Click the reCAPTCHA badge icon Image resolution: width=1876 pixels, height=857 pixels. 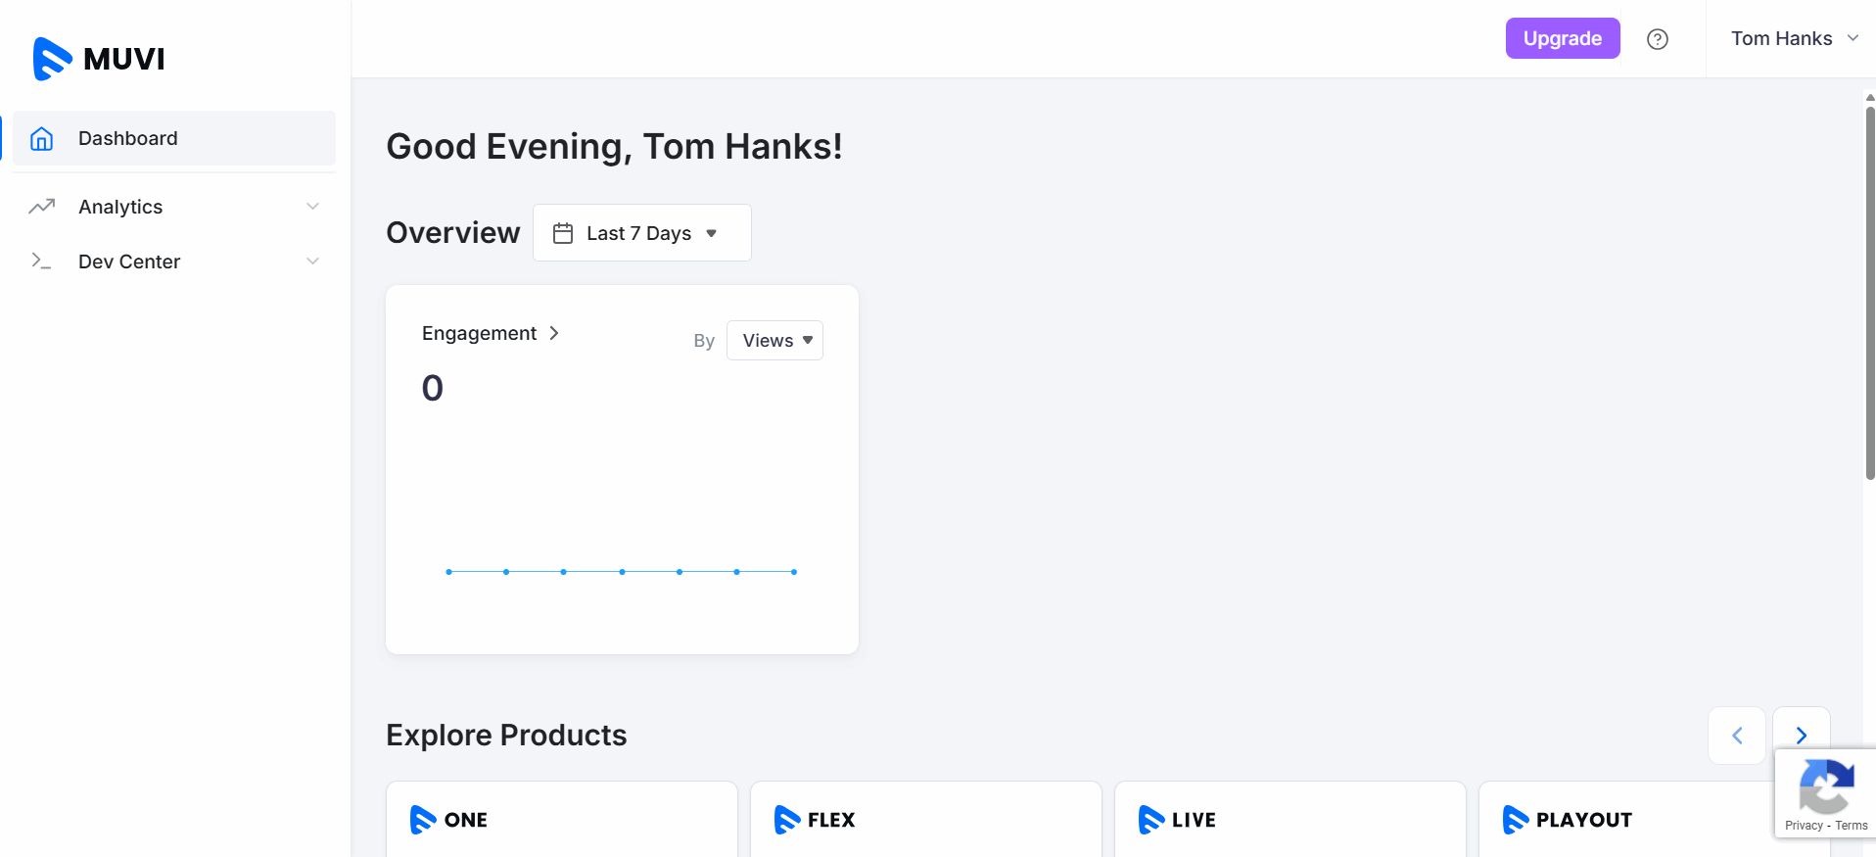[1825, 786]
